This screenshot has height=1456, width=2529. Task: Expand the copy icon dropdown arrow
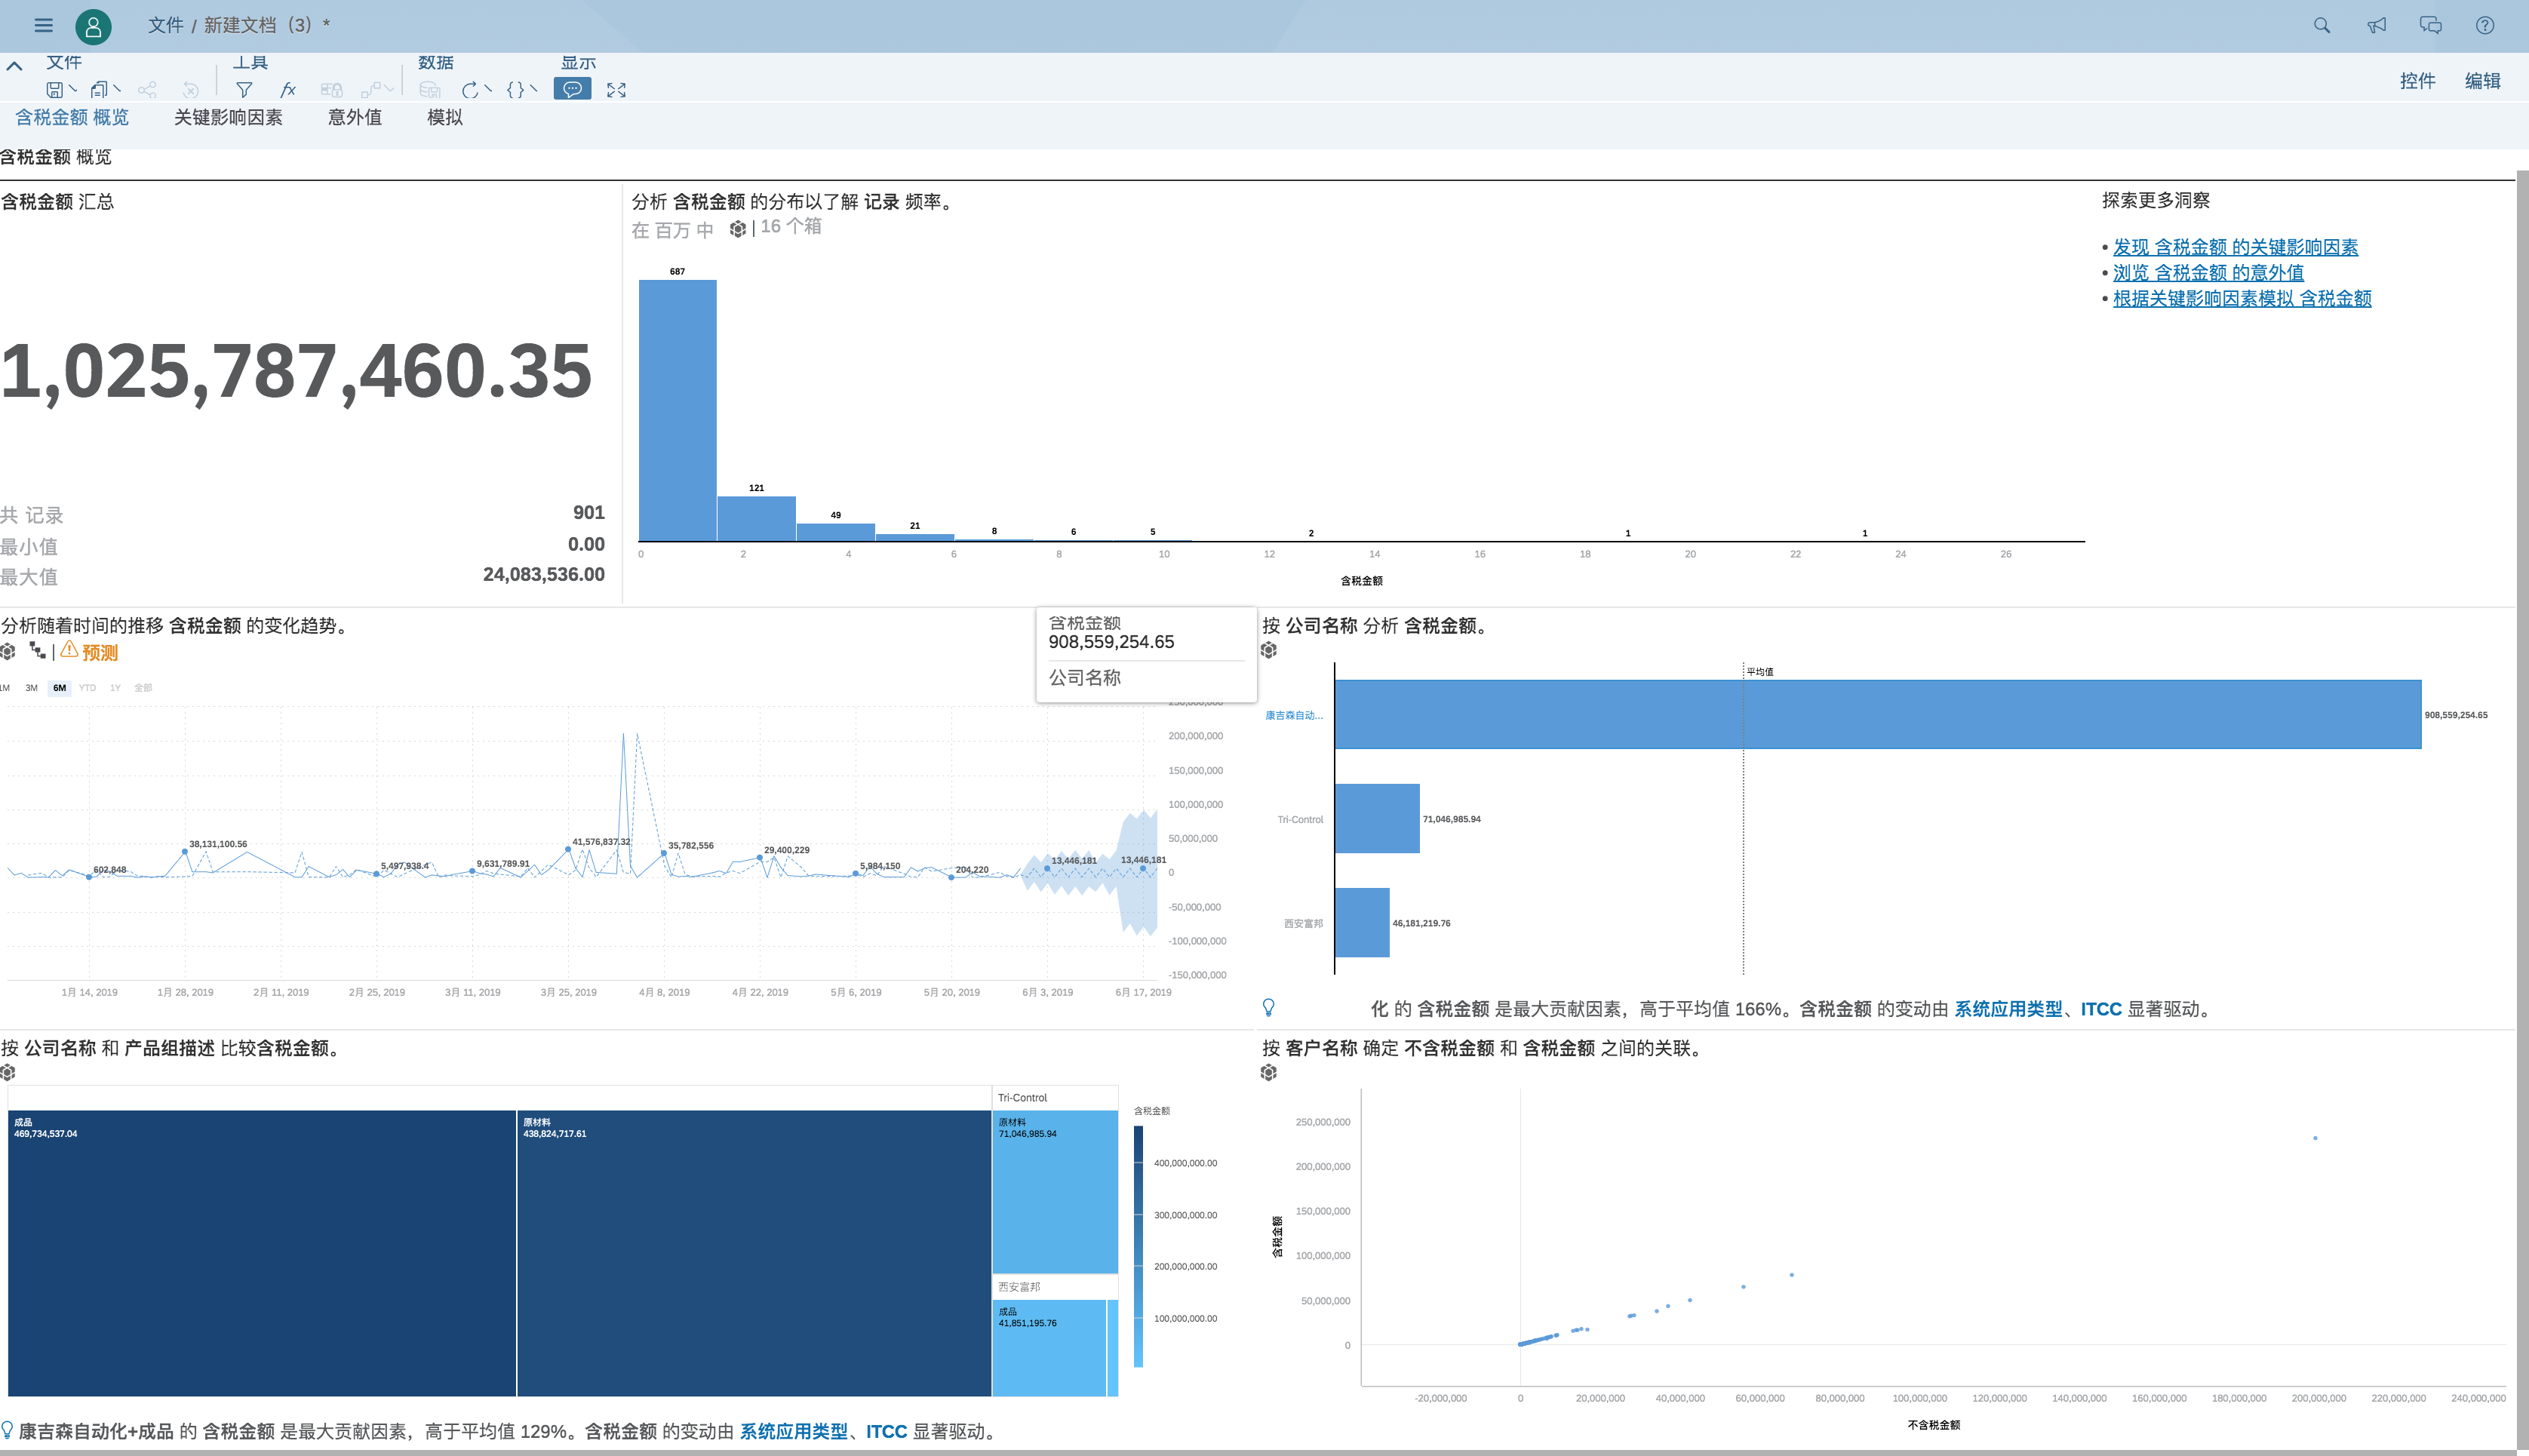click(117, 89)
